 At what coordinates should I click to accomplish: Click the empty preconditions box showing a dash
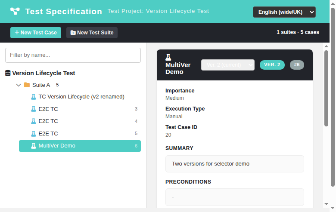235,197
